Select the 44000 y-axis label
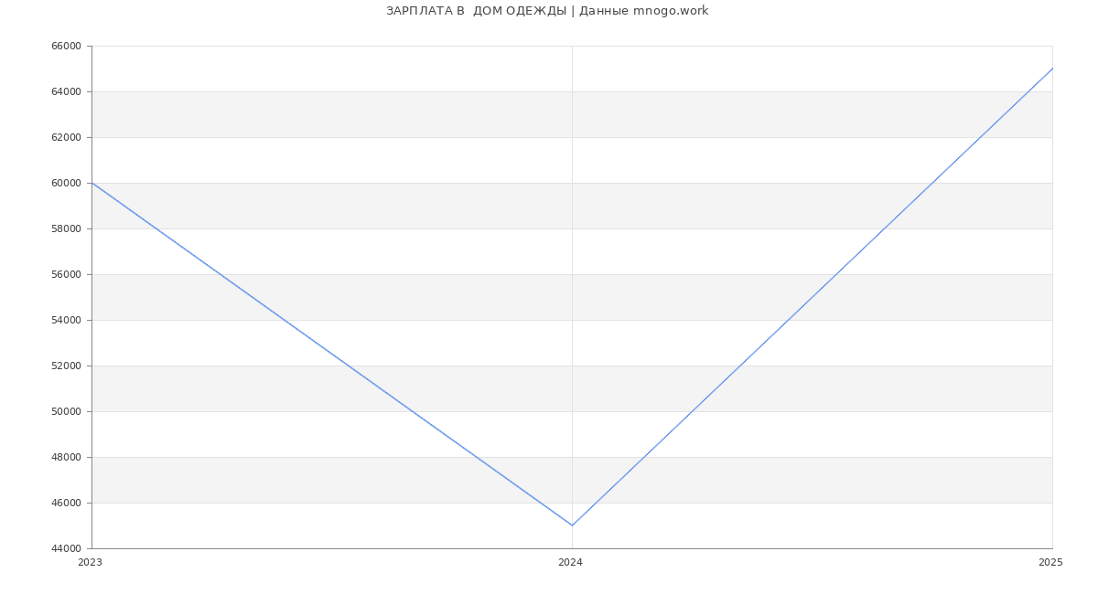 click(x=66, y=548)
